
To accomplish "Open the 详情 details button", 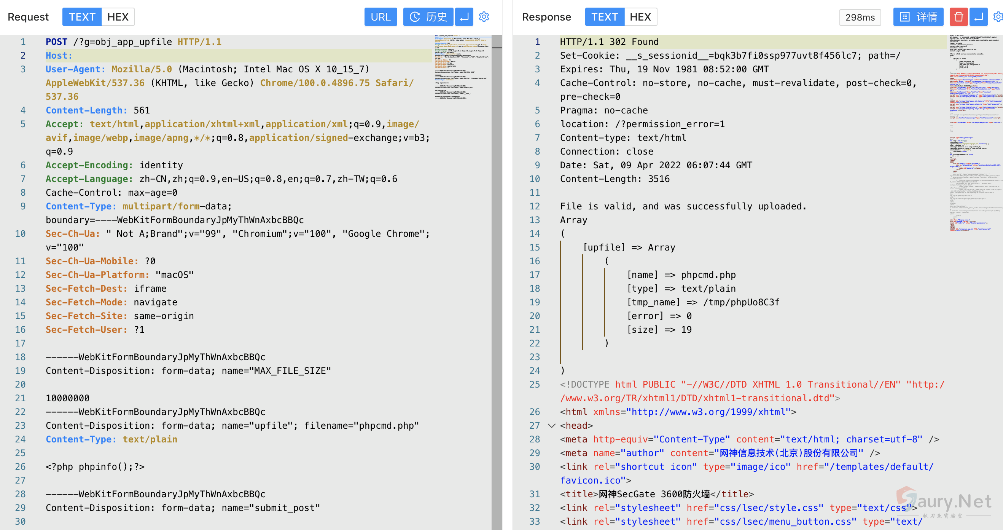I will [x=918, y=17].
